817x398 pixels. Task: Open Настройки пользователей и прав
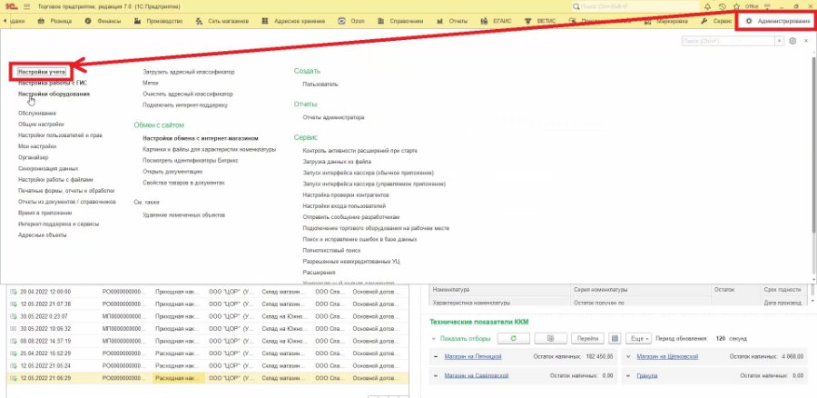click(x=60, y=135)
